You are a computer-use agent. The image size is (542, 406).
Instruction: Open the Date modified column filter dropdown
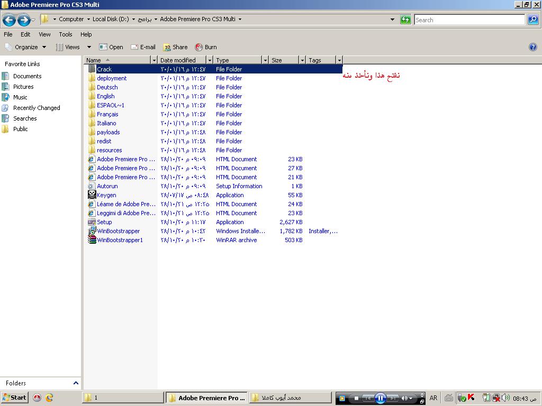tap(210, 60)
